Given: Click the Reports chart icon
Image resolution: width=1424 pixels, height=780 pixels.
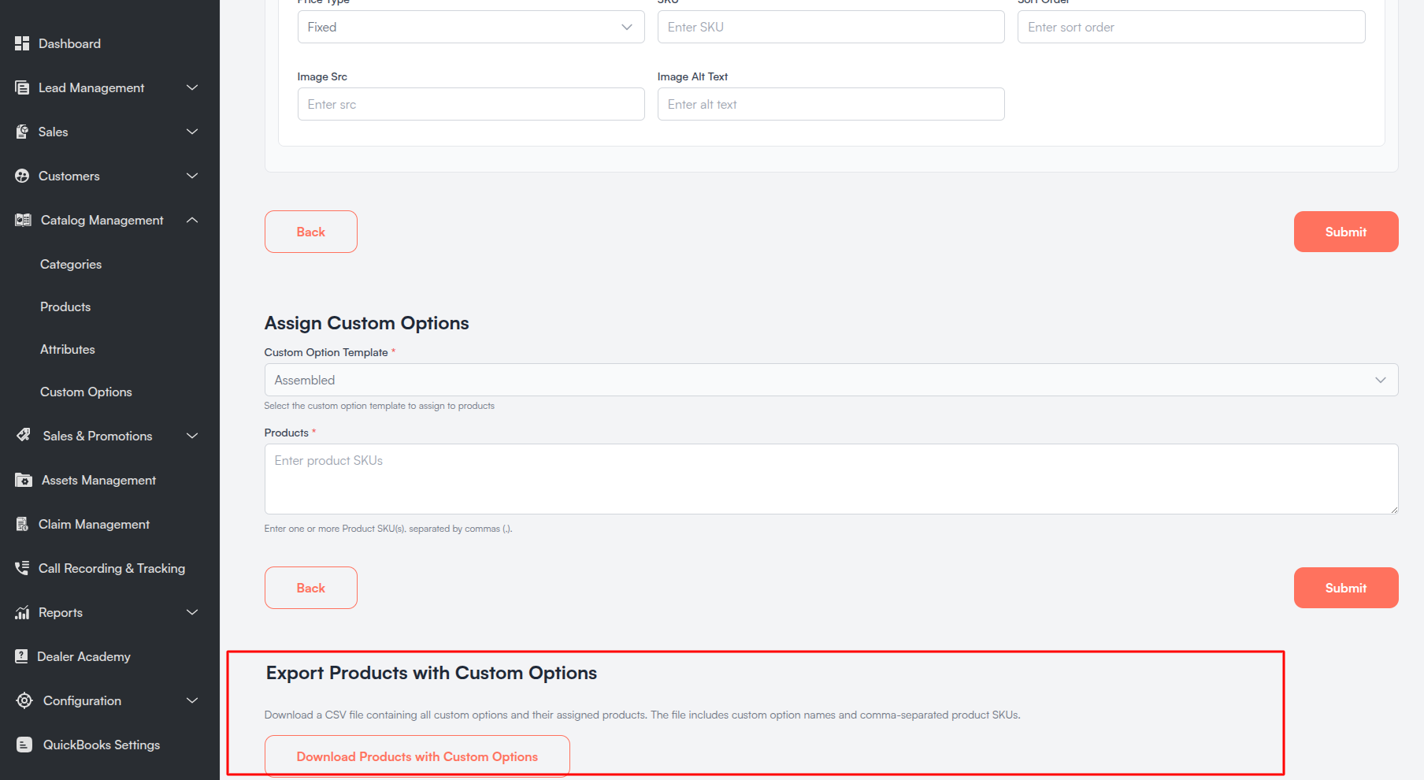Looking at the screenshot, I should pos(22,612).
